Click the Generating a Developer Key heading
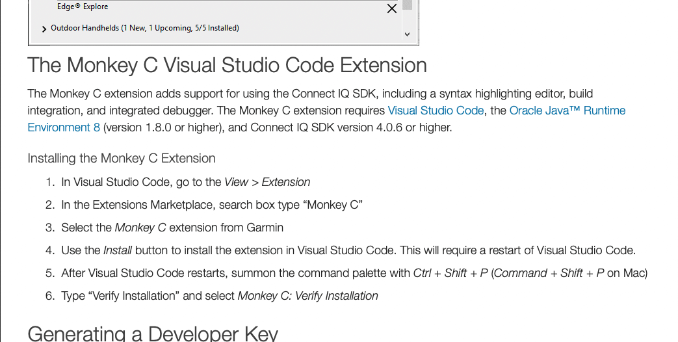678x342 pixels. (153, 334)
